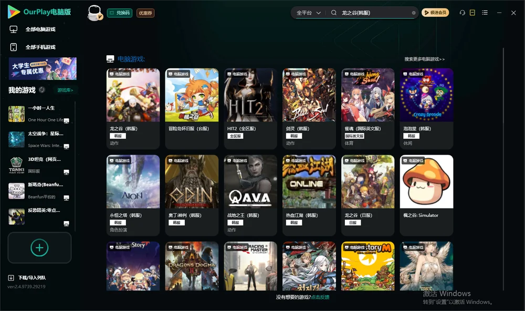Click the PC badge on the 太空战争 row
The image size is (525, 311).
click(66, 146)
